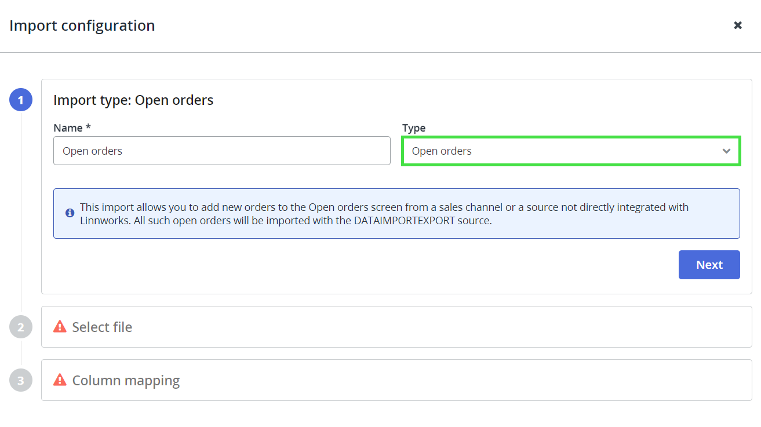The width and height of the screenshot is (761, 427).
Task: Expand the Select file step
Action: 102,327
